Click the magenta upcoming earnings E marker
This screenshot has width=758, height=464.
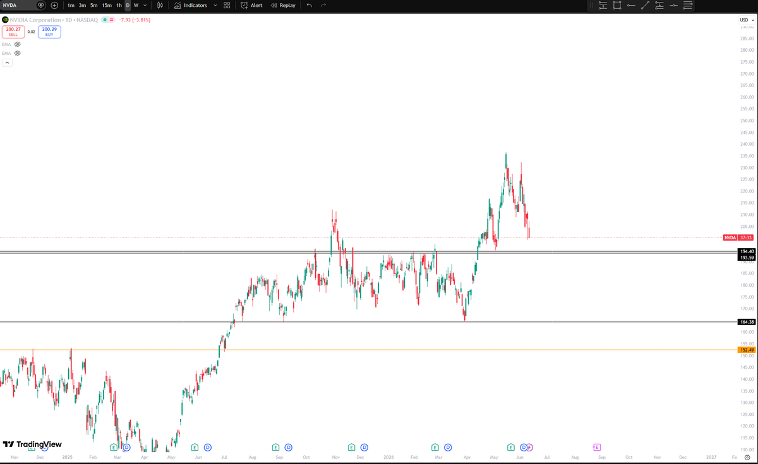pos(597,447)
